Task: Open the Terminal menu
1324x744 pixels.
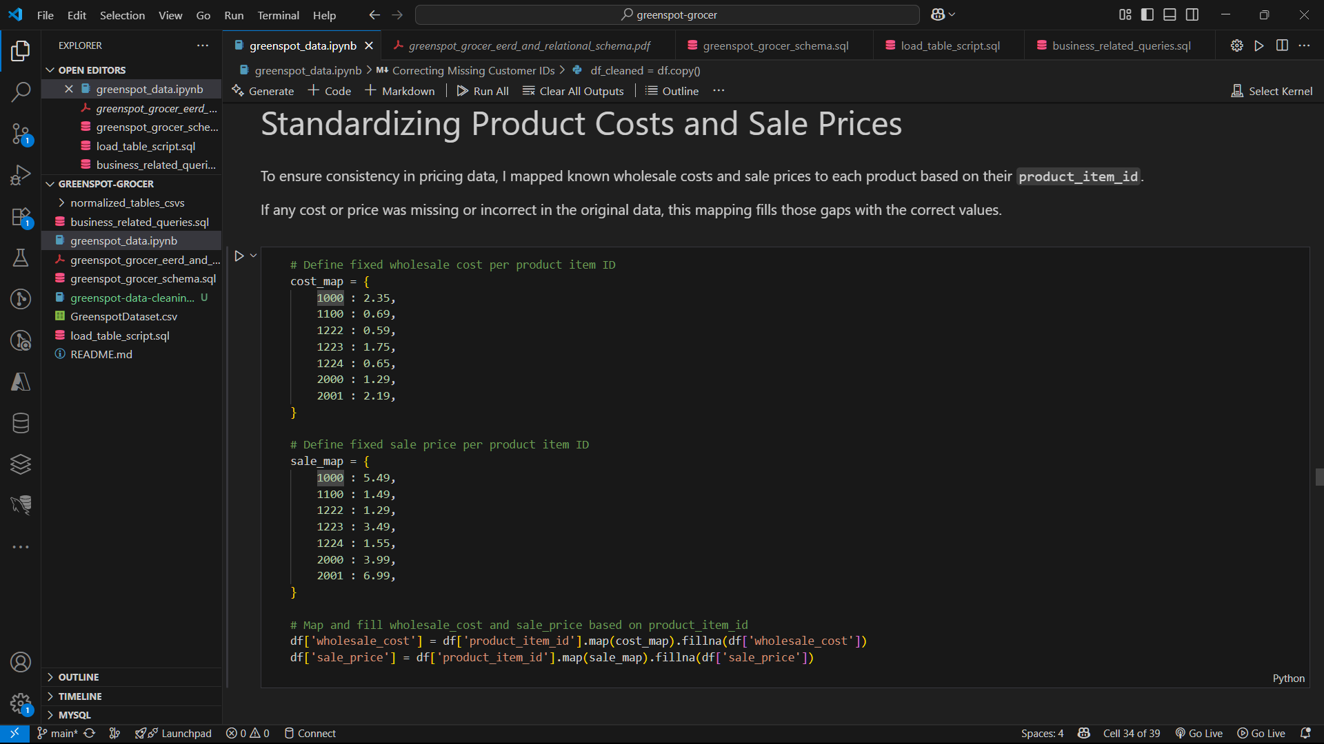Action: [278, 15]
